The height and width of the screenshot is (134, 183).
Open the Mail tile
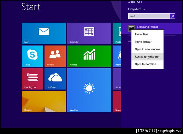pyautogui.click(x=44, y=33)
